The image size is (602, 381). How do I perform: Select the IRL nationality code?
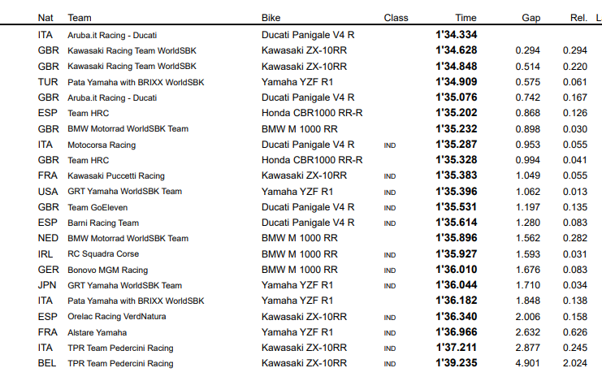coord(47,254)
